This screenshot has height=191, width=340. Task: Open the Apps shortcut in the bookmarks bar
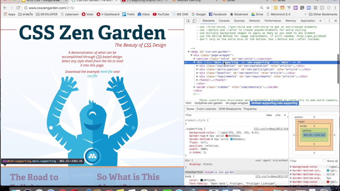coord(9,14)
